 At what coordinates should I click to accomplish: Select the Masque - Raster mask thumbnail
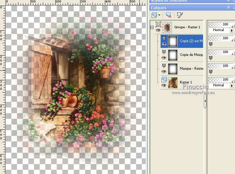click(173, 69)
